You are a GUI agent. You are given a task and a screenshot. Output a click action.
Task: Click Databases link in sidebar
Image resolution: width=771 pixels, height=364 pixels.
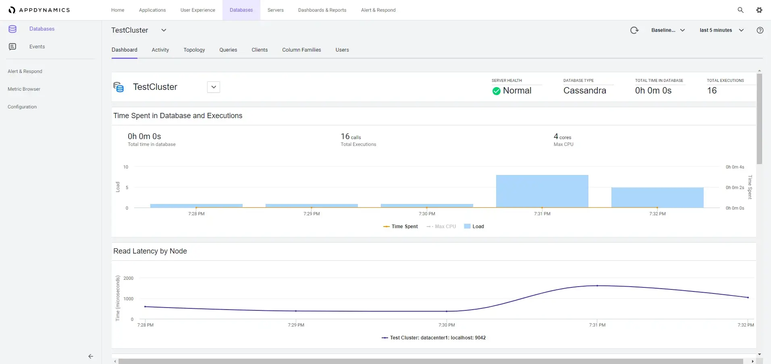[42, 29]
